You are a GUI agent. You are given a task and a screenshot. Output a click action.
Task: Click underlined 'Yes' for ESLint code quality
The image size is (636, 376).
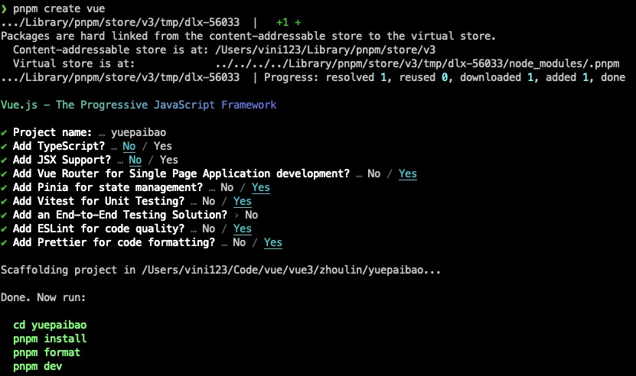(242, 229)
